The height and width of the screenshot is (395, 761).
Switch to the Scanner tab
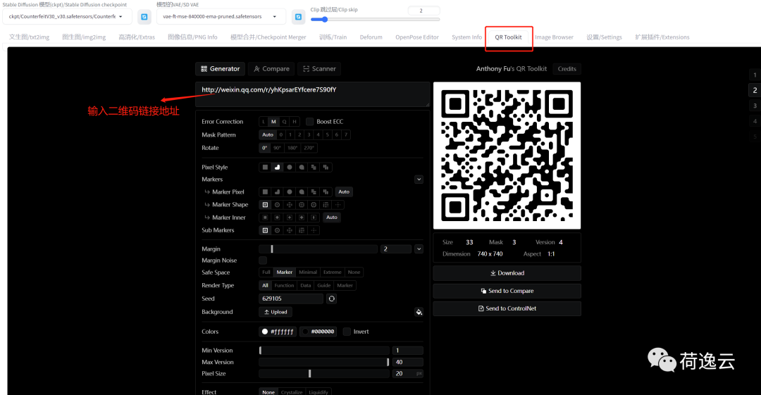[x=318, y=69]
